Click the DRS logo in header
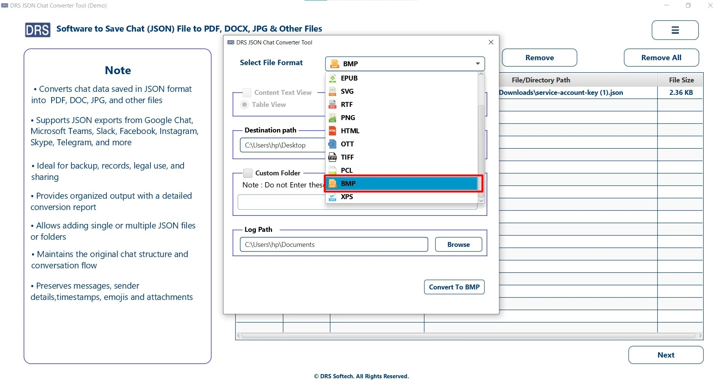The width and height of the screenshot is (721, 382). [x=38, y=30]
